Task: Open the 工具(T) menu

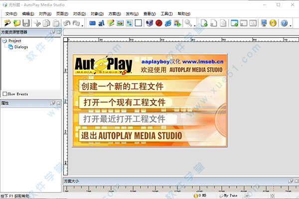Action: click(166, 14)
